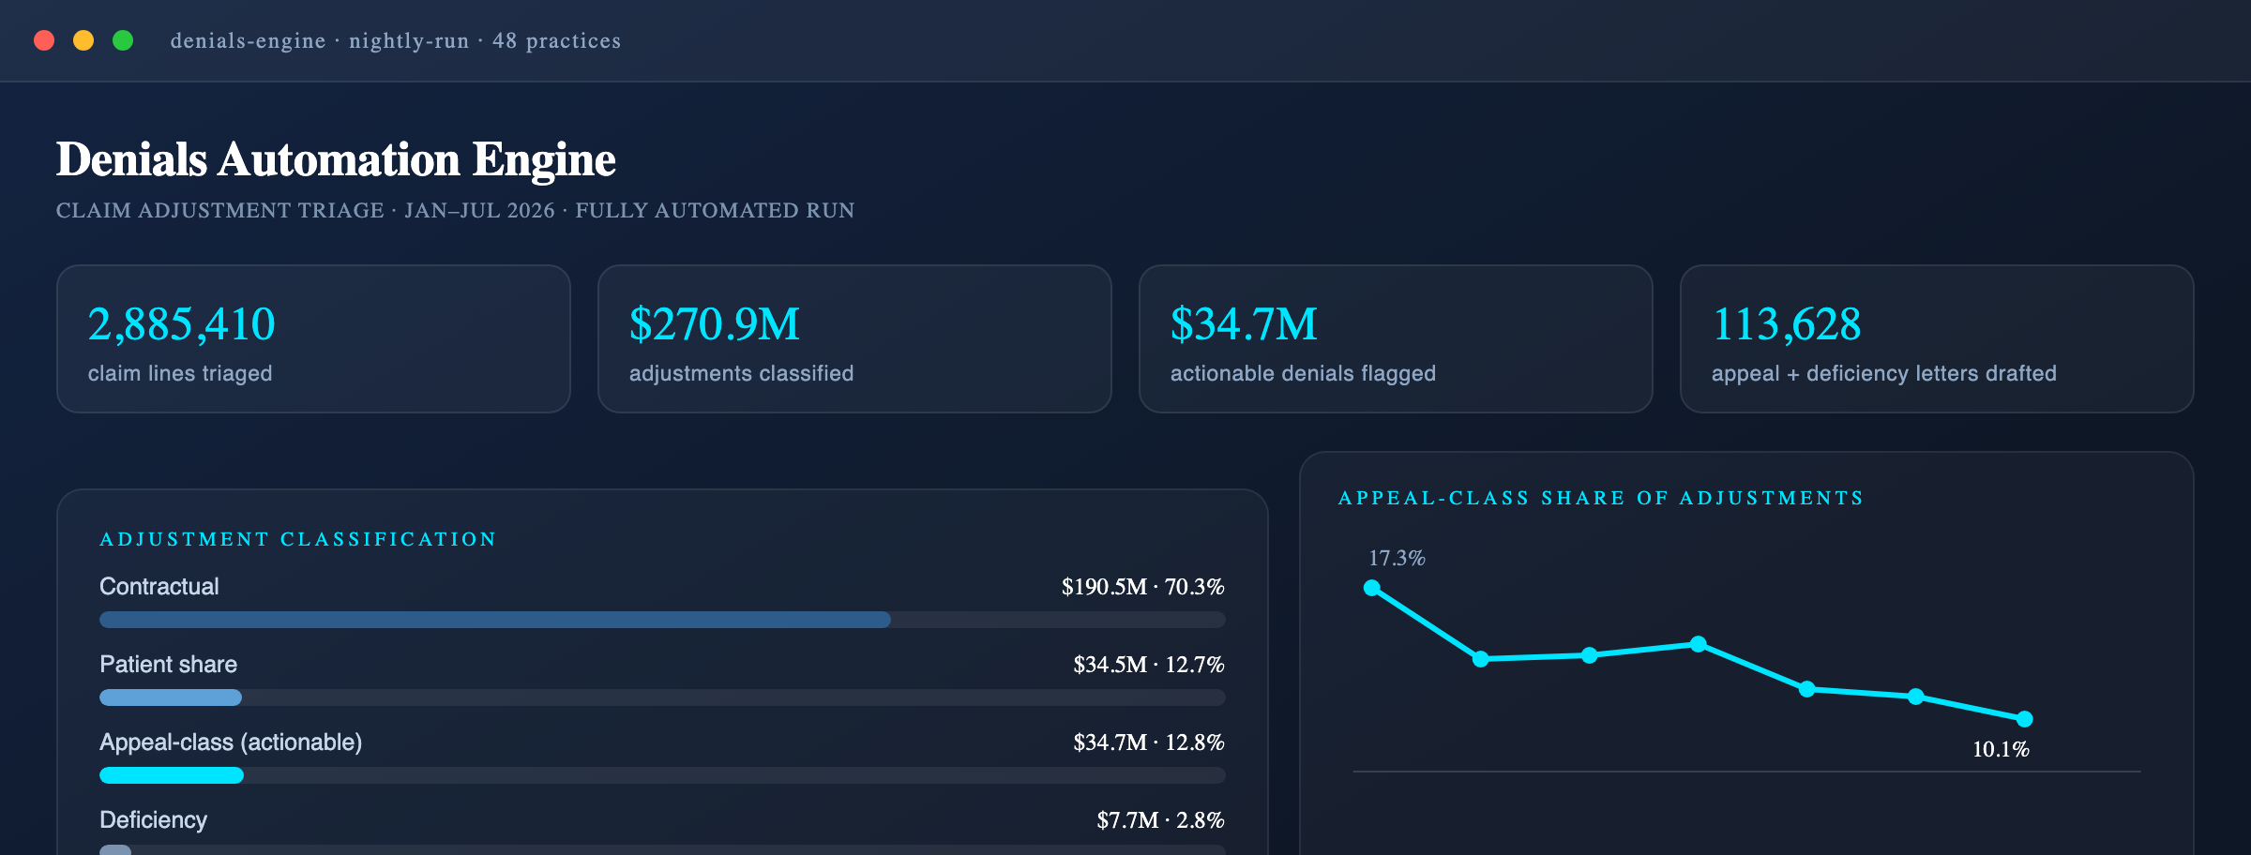This screenshot has width=2251, height=855.
Task: Click the 'Contractual' row label
Action: pos(159,587)
